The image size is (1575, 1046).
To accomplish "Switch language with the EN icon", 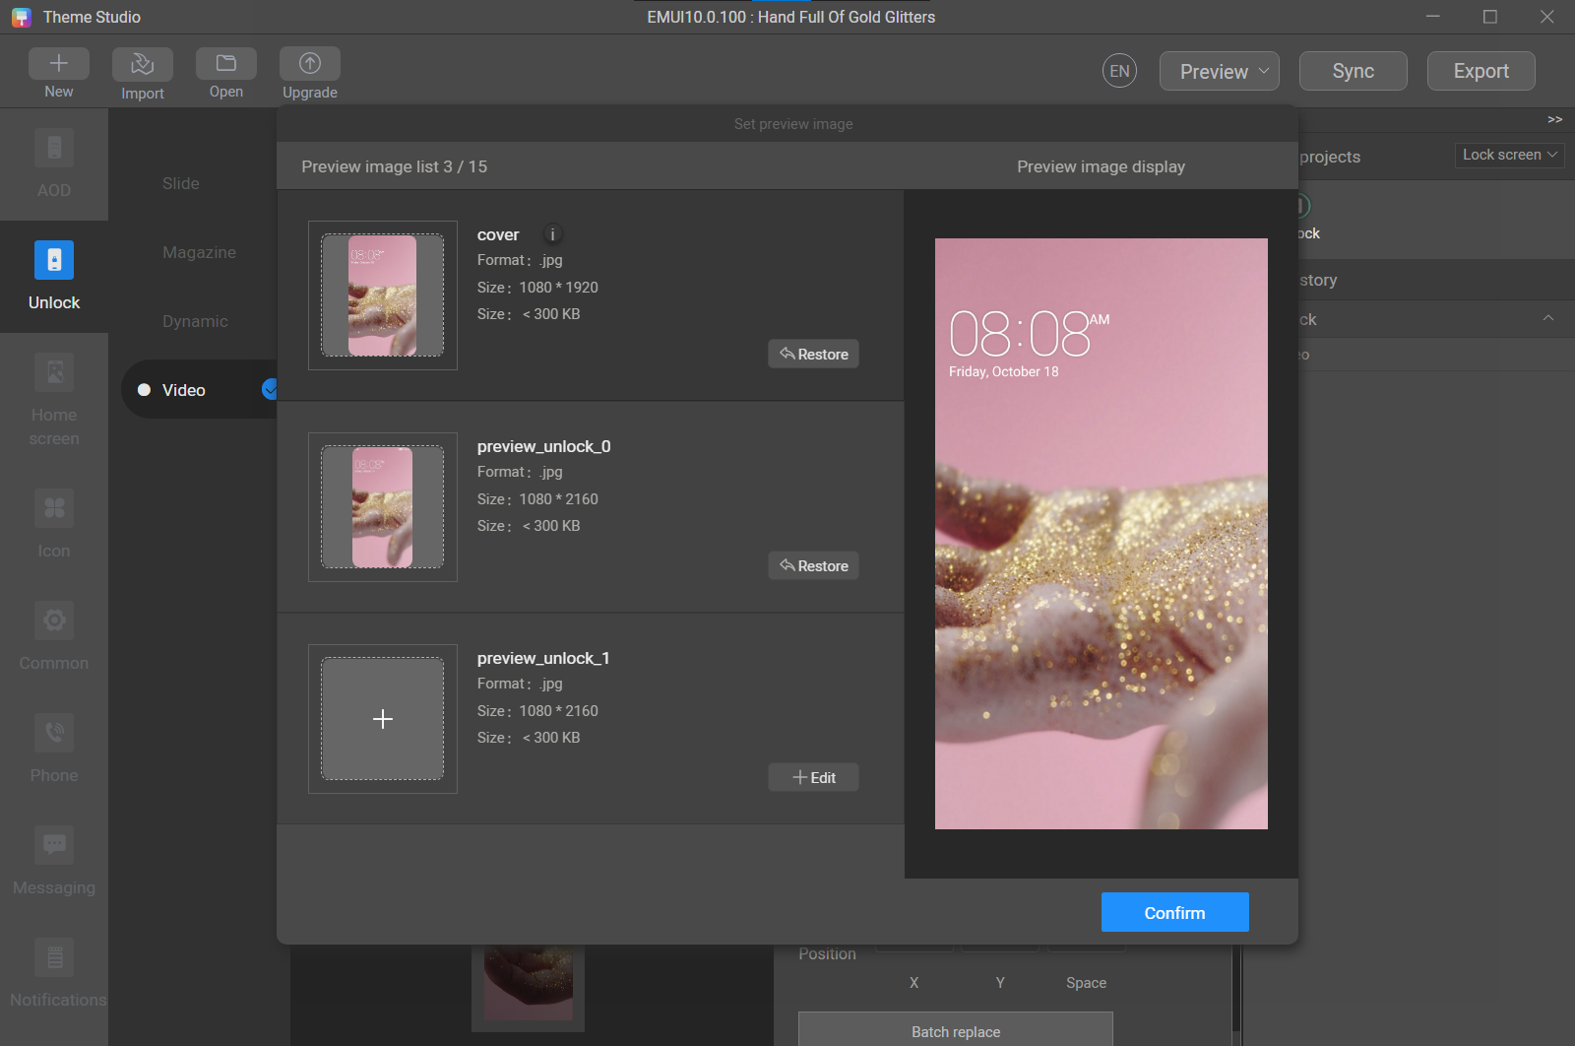I will point(1119,71).
